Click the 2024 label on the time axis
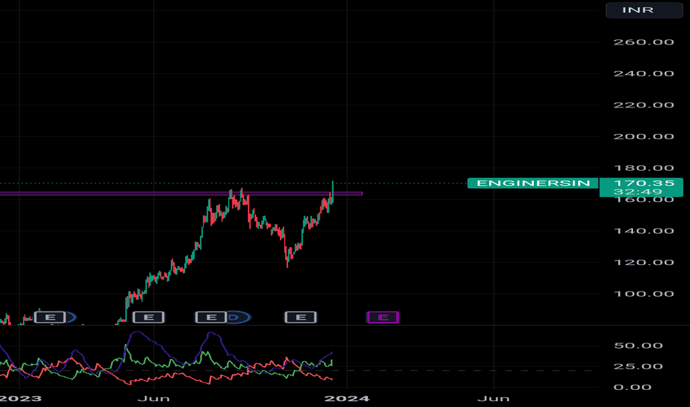The width and height of the screenshot is (690, 407). (346, 399)
